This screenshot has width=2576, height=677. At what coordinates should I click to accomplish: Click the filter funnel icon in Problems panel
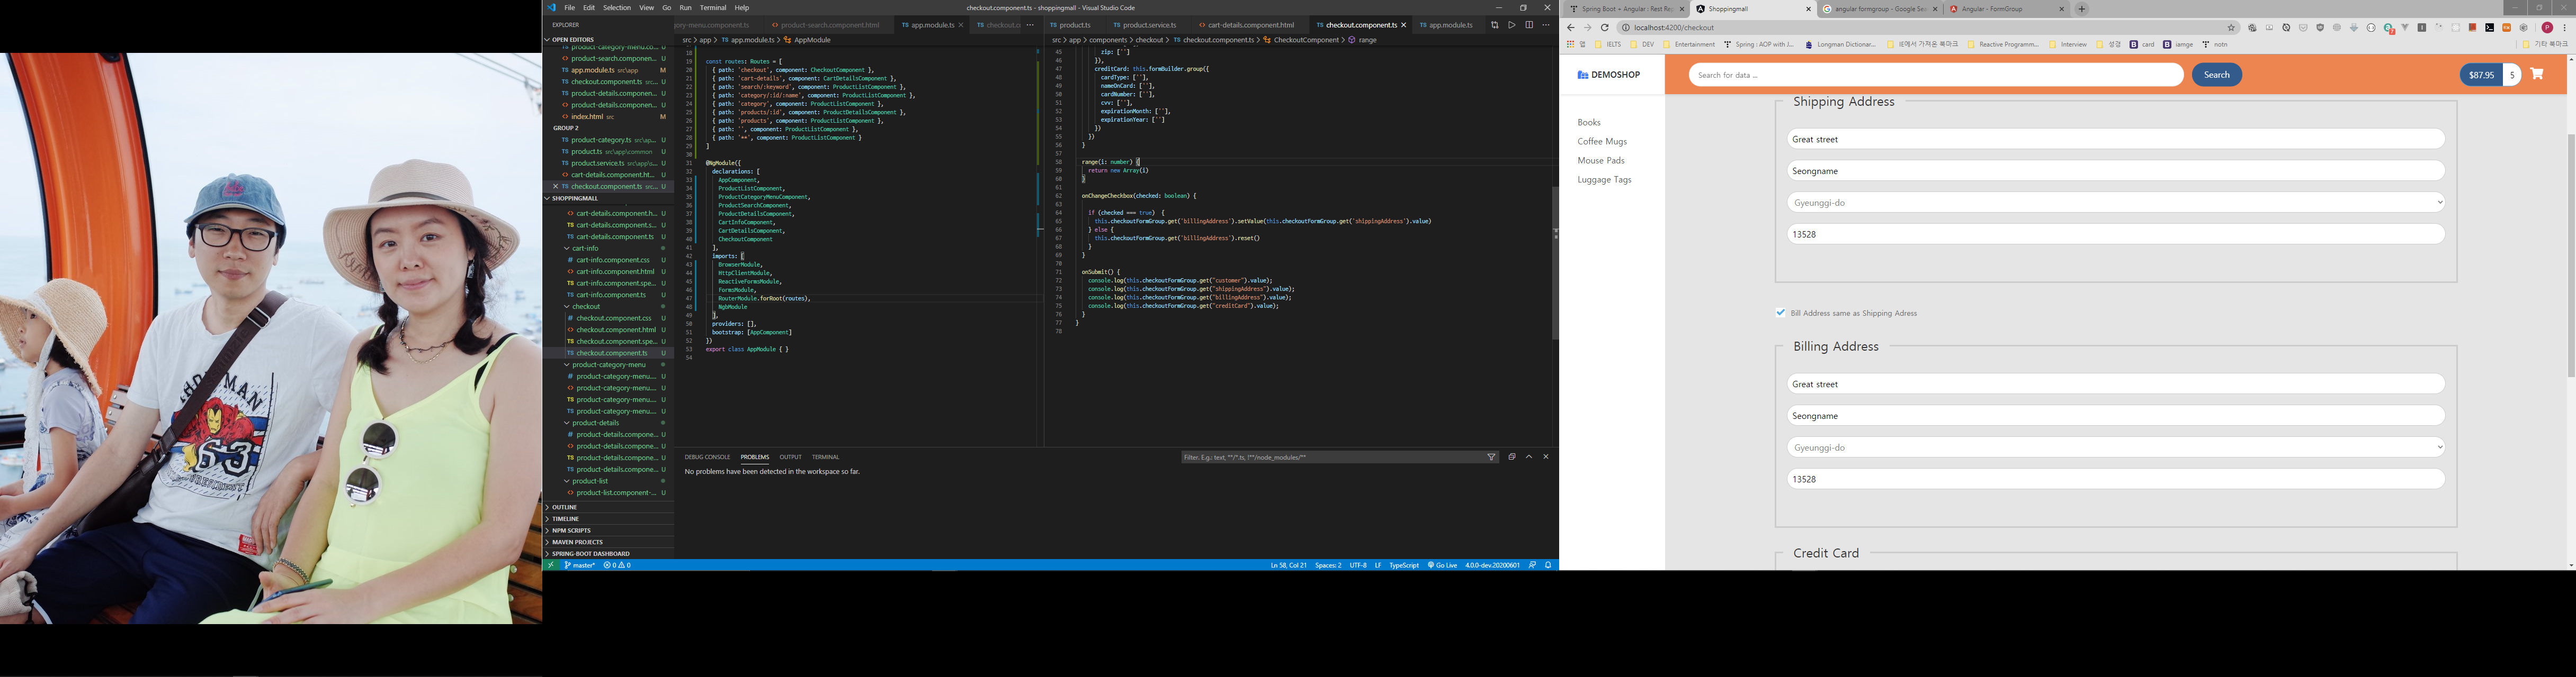click(1491, 458)
